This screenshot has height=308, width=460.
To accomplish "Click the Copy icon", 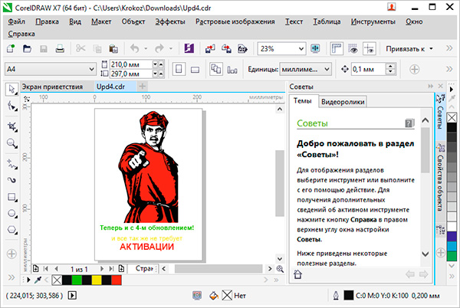I will pos(97,48).
